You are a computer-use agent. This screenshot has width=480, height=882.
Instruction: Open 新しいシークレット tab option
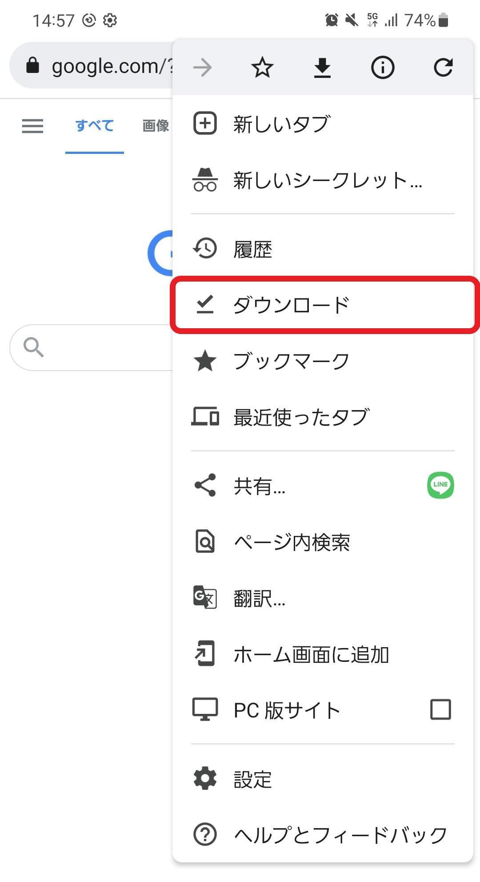[x=328, y=180]
